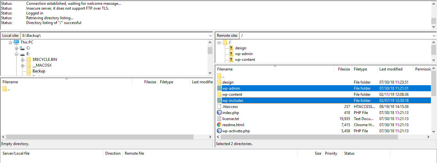Image resolution: width=437 pixels, height=163 pixels.
Task: Select the index.php file name
Action: (x=231, y=113)
